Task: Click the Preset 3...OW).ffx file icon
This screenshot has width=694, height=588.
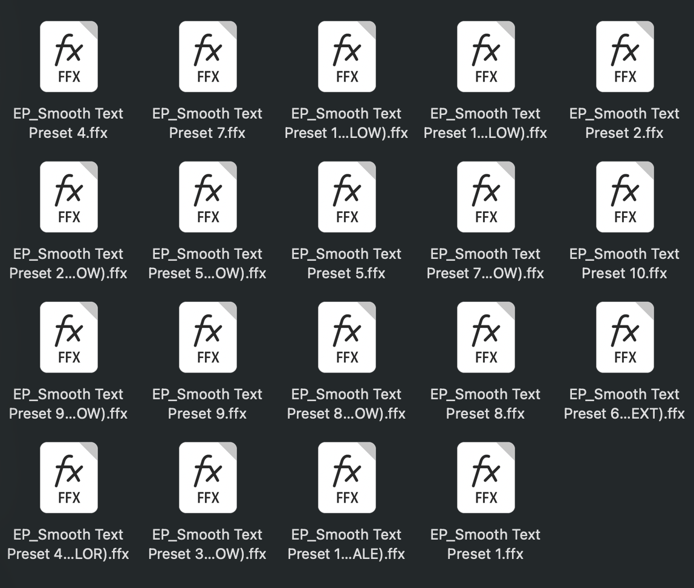Action: [x=208, y=478]
